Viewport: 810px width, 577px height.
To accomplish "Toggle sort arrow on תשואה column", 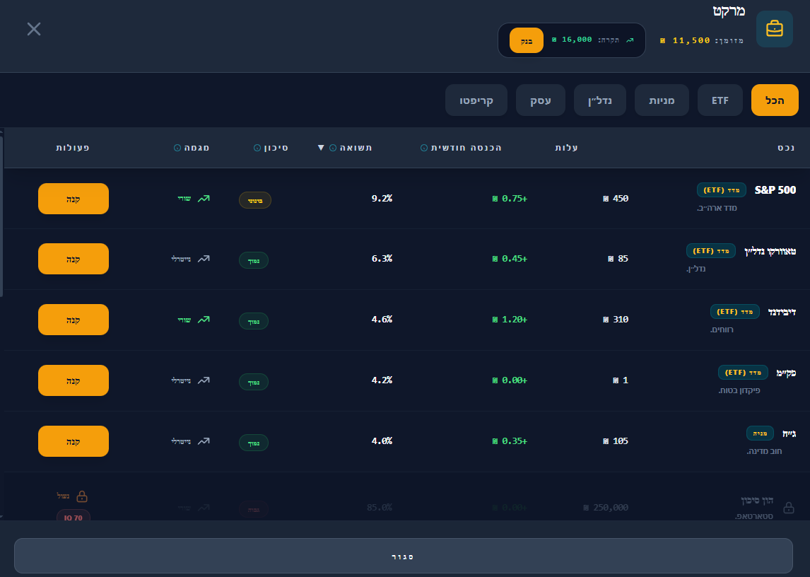I will [x=321, y=148].
